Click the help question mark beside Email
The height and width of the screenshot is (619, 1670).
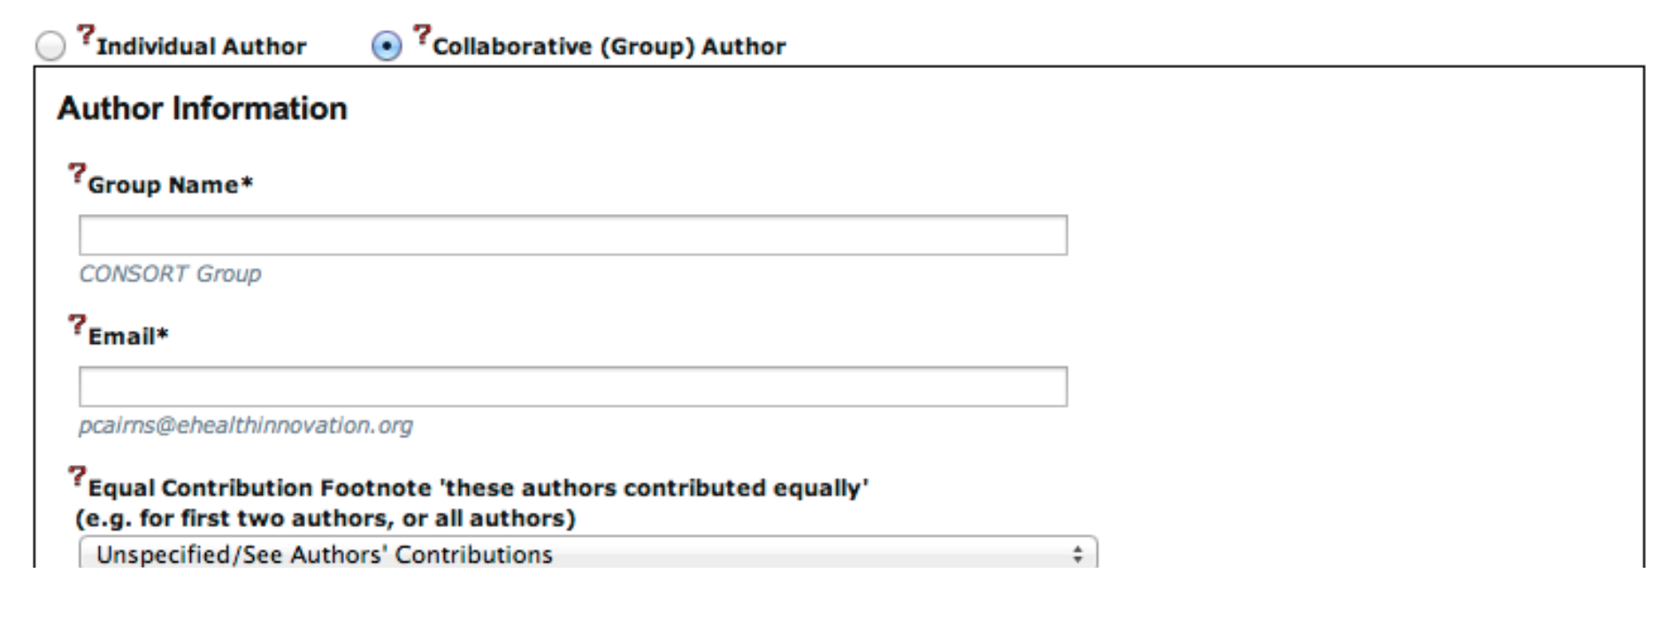point(77,325)
